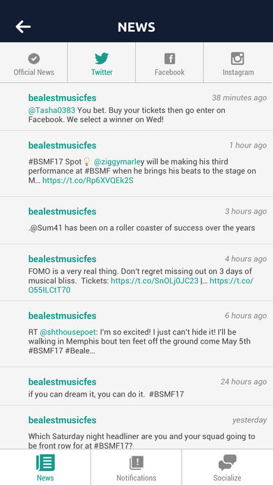This screenshot has width=273, height=485.
Task: Select the Facebook tab label
Action: point(169,72)
